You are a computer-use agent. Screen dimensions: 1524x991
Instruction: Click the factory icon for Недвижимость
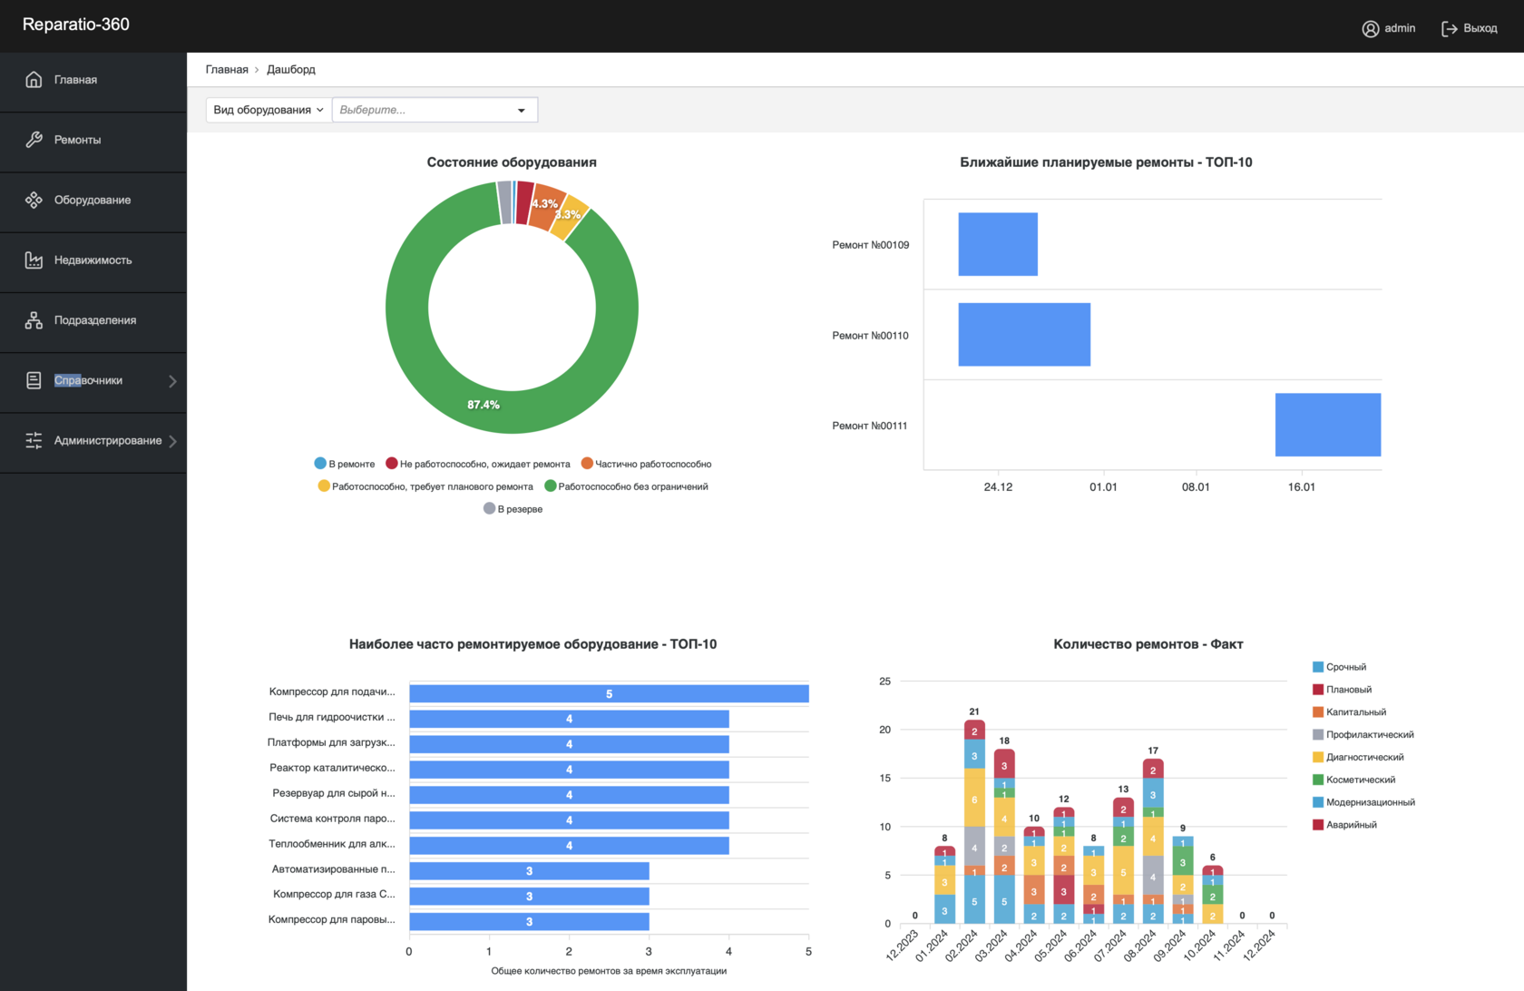click(x=34, y=260)
